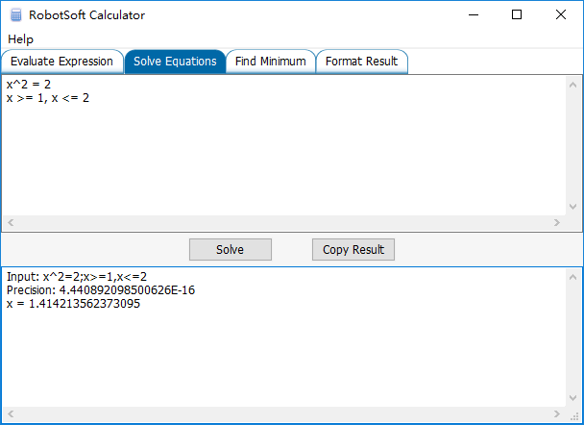Click the x = 1.414213562373095 result line

pyautogui.click(x=73, y=304)
